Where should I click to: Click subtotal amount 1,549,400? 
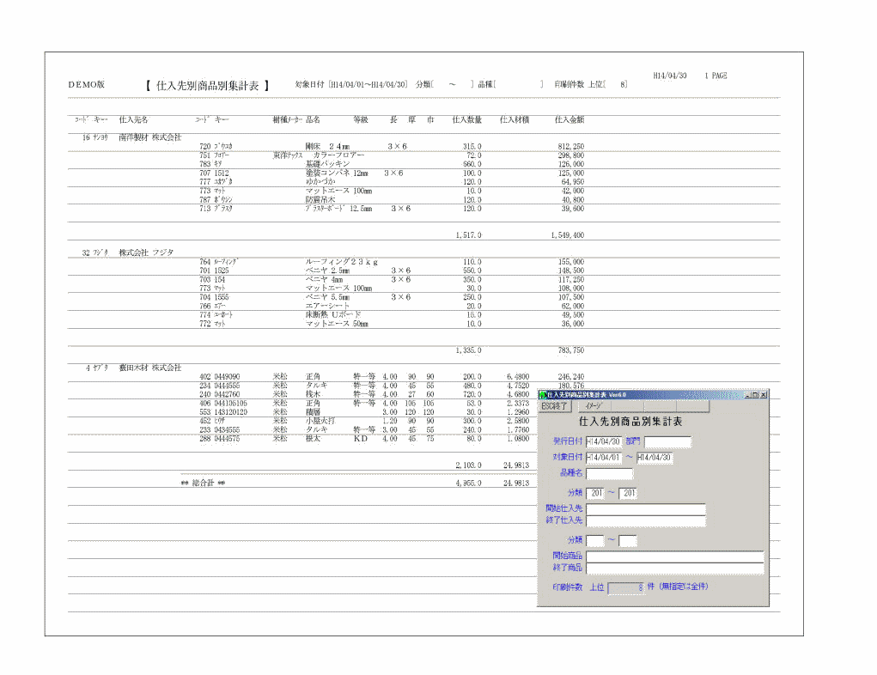click(568, 235)
